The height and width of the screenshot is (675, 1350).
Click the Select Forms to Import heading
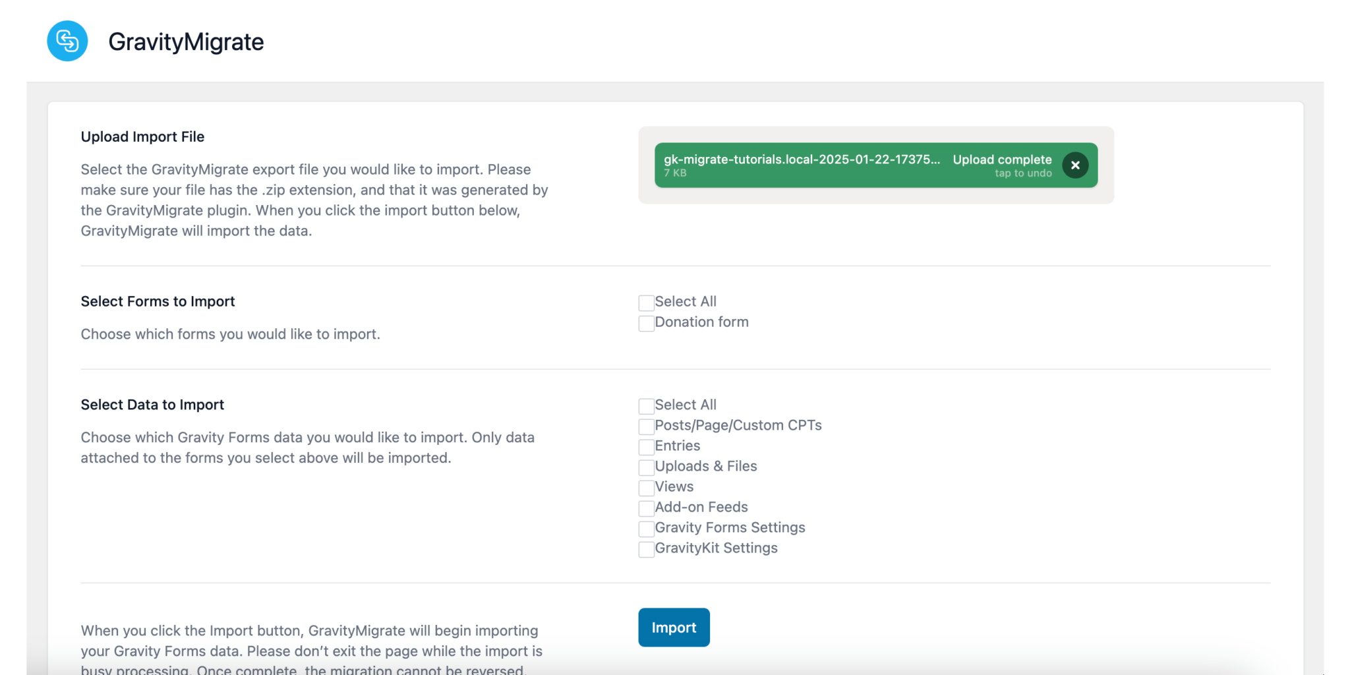tap(158, 301)
